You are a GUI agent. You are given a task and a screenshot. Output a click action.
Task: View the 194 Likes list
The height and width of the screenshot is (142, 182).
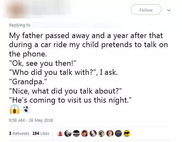pyautogui.click(x=41, y=133)
